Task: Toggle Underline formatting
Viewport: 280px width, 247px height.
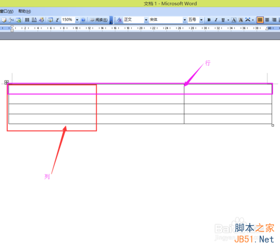Action: click(223, 20)
